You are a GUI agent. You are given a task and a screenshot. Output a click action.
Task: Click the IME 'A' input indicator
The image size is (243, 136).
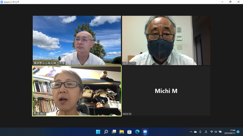click(x=206, y=132)
